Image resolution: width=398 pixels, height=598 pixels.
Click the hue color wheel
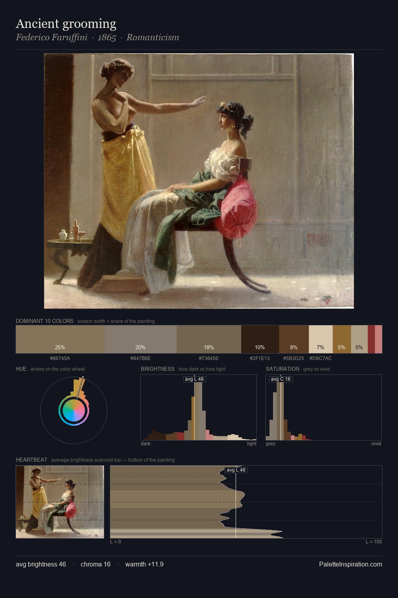coord(74,410)
